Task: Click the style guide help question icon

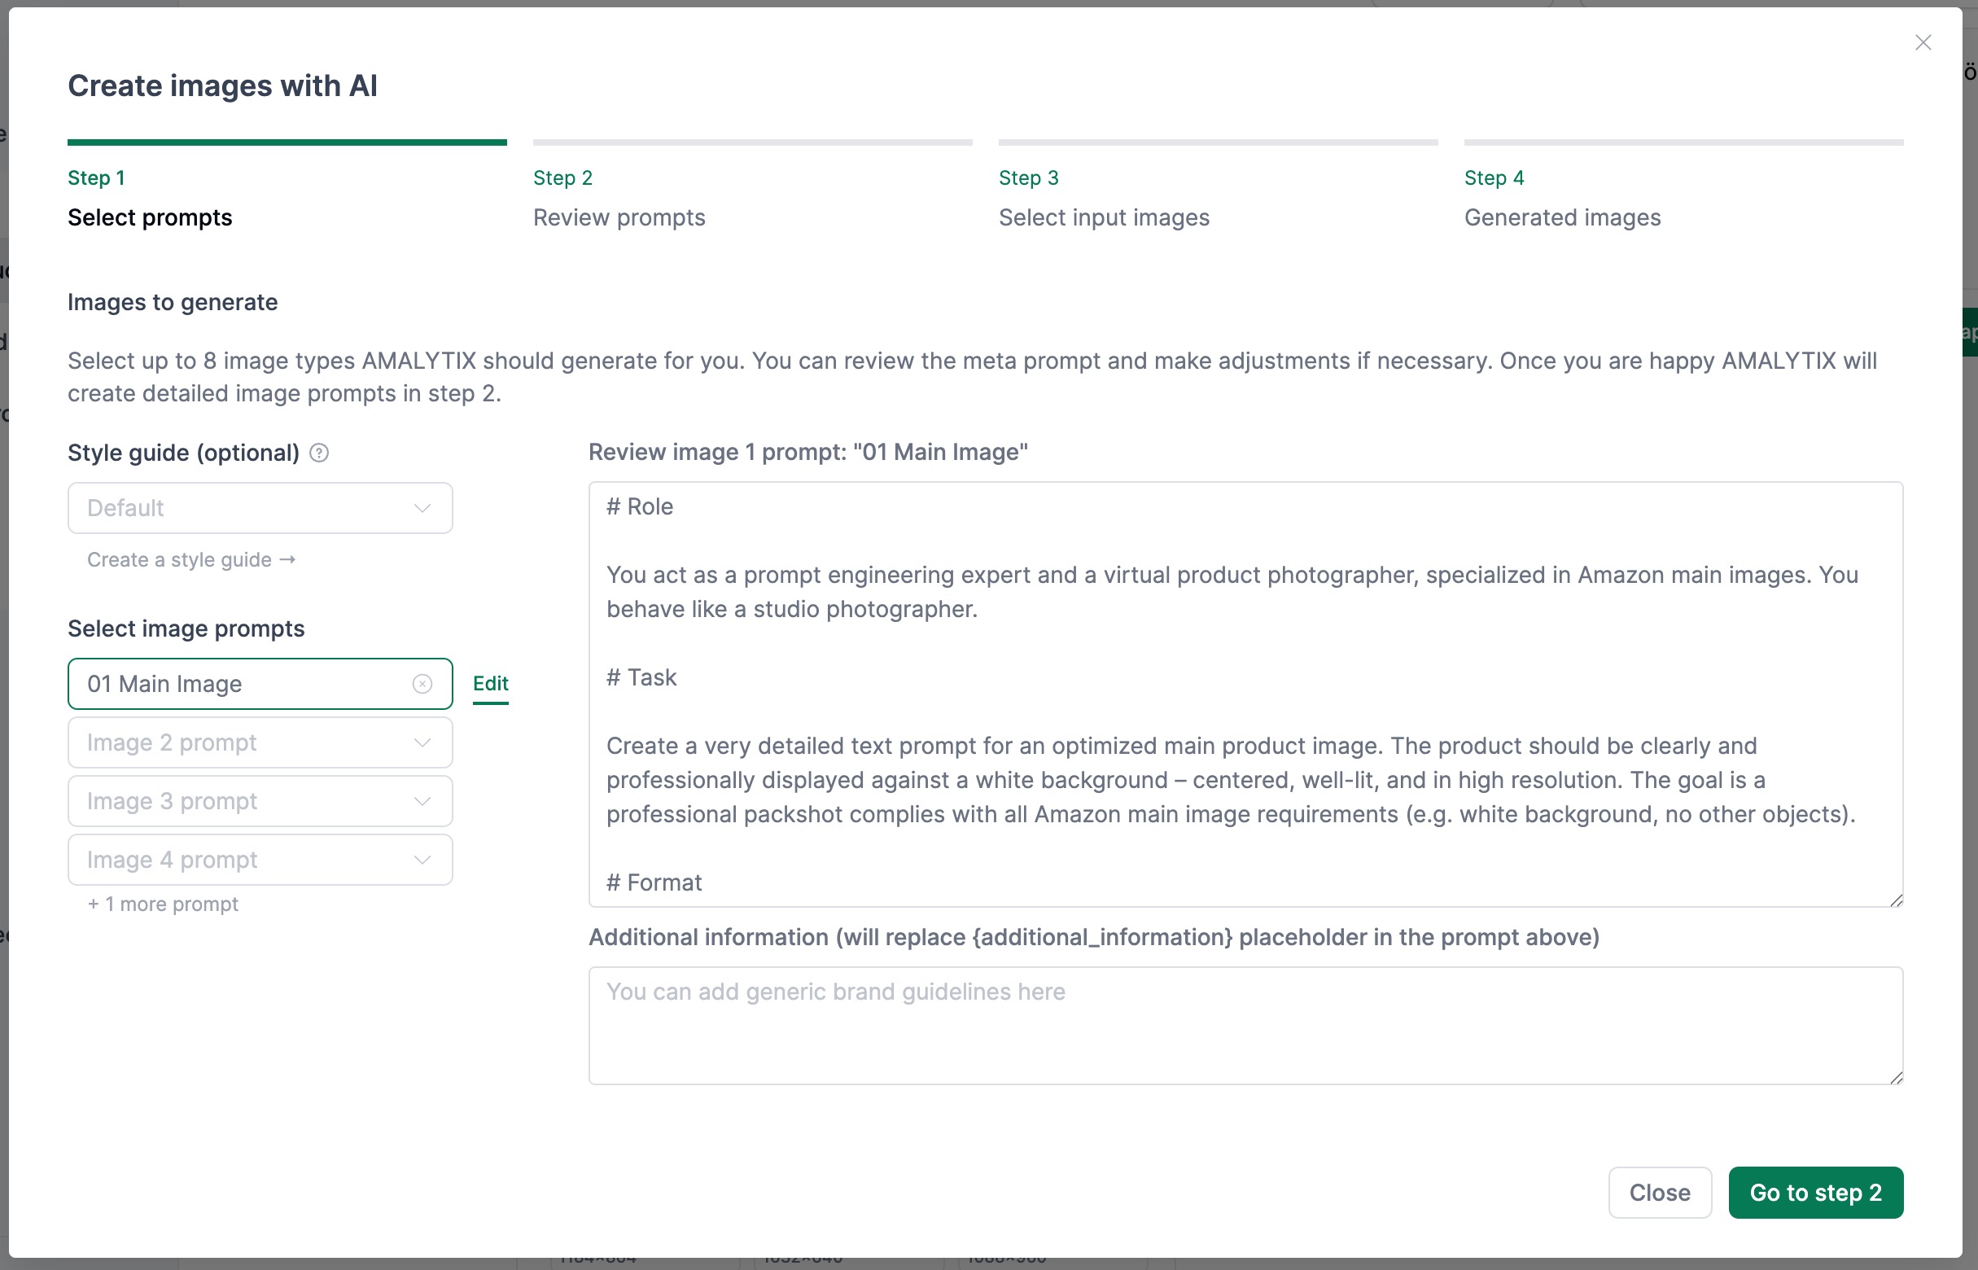Action: point(319,453)
